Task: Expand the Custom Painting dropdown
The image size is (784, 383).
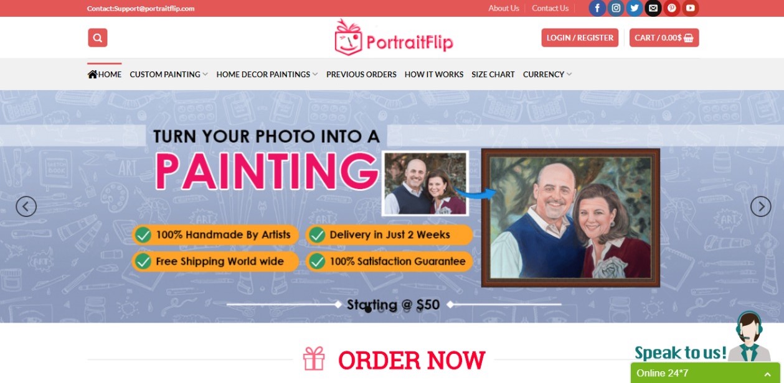Action: coord(169,75)
